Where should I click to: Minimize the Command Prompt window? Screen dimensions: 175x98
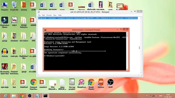[117, 29]
